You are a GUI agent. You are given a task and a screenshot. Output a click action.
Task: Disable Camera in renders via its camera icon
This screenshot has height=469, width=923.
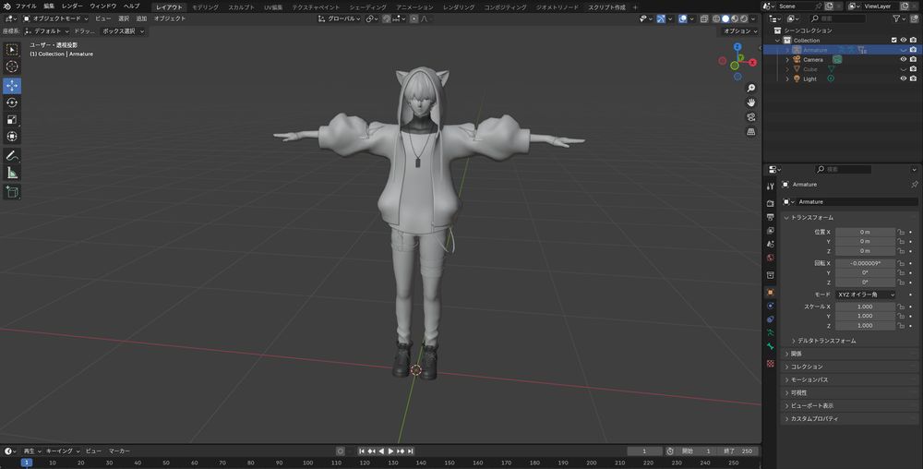[913, 59]
